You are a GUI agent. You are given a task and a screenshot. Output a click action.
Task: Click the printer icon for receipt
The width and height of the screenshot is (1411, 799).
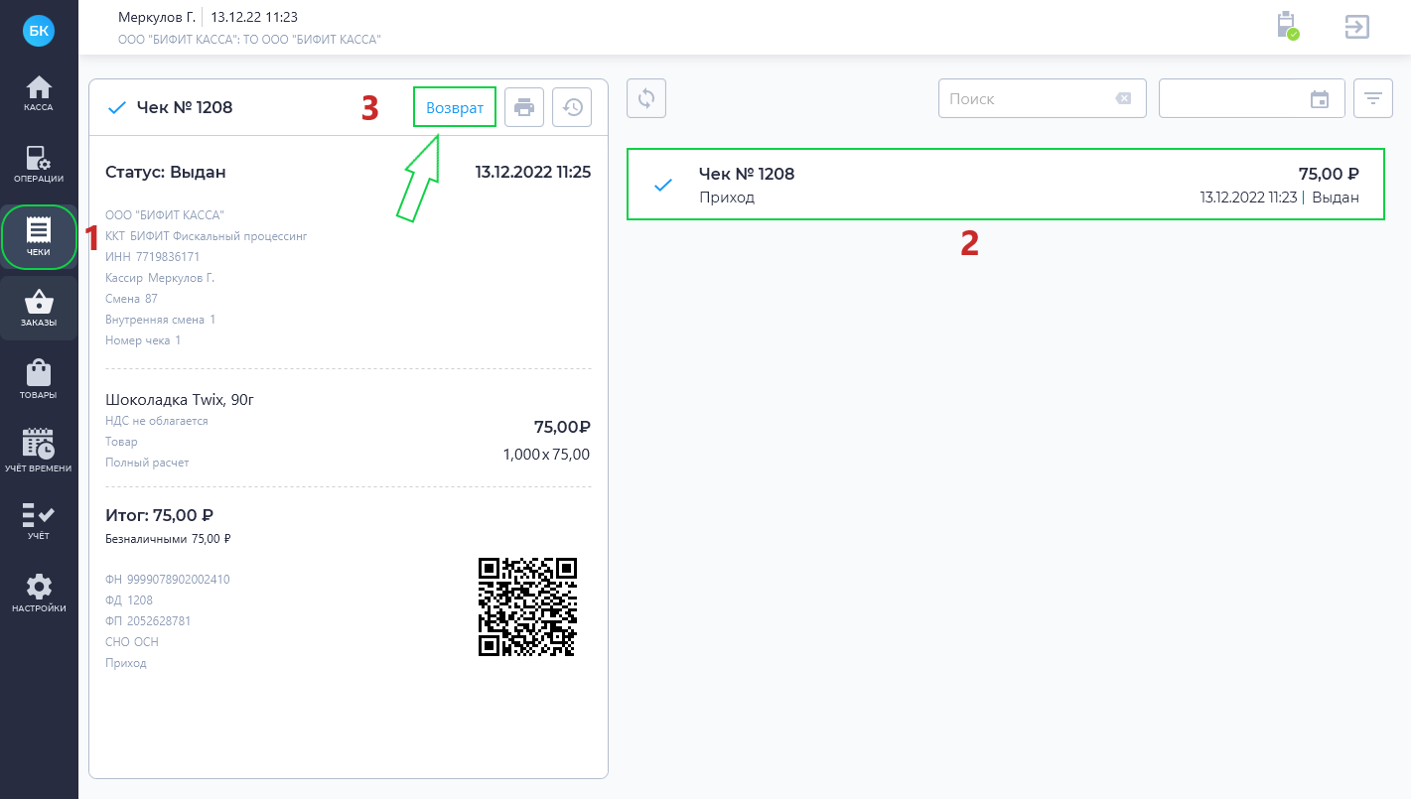coord(524,107)
